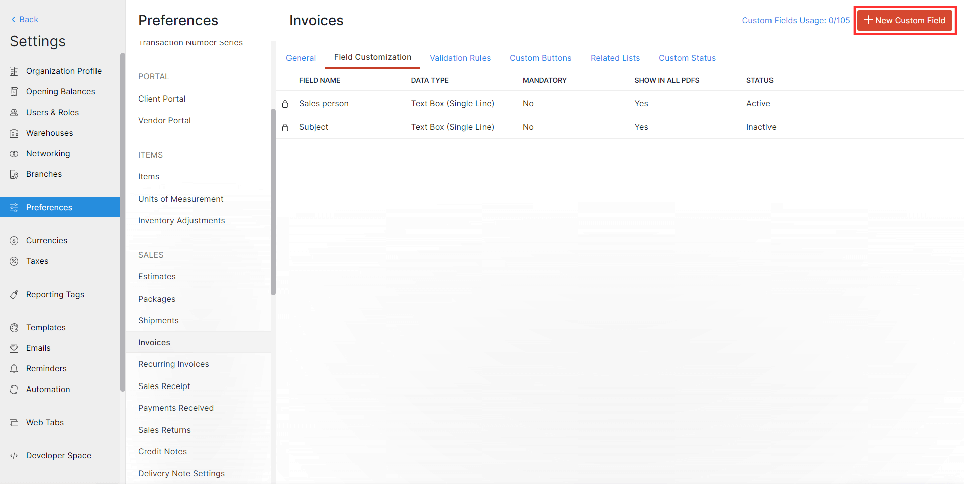Viewport: 964px width, 484px height.
Task: Click the lock icon beside Sales person
Action: (285, 103)
